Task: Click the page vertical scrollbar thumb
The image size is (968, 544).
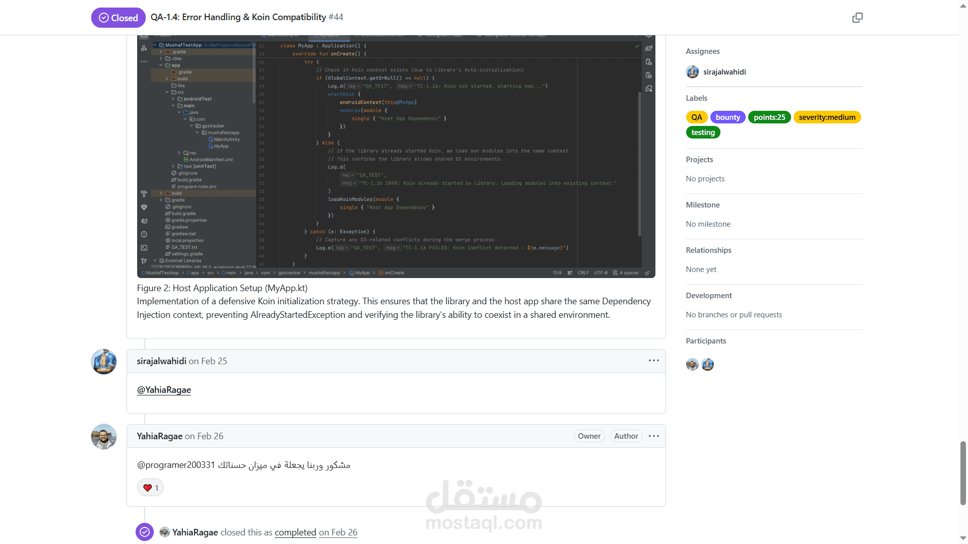Action: [963, 473]
